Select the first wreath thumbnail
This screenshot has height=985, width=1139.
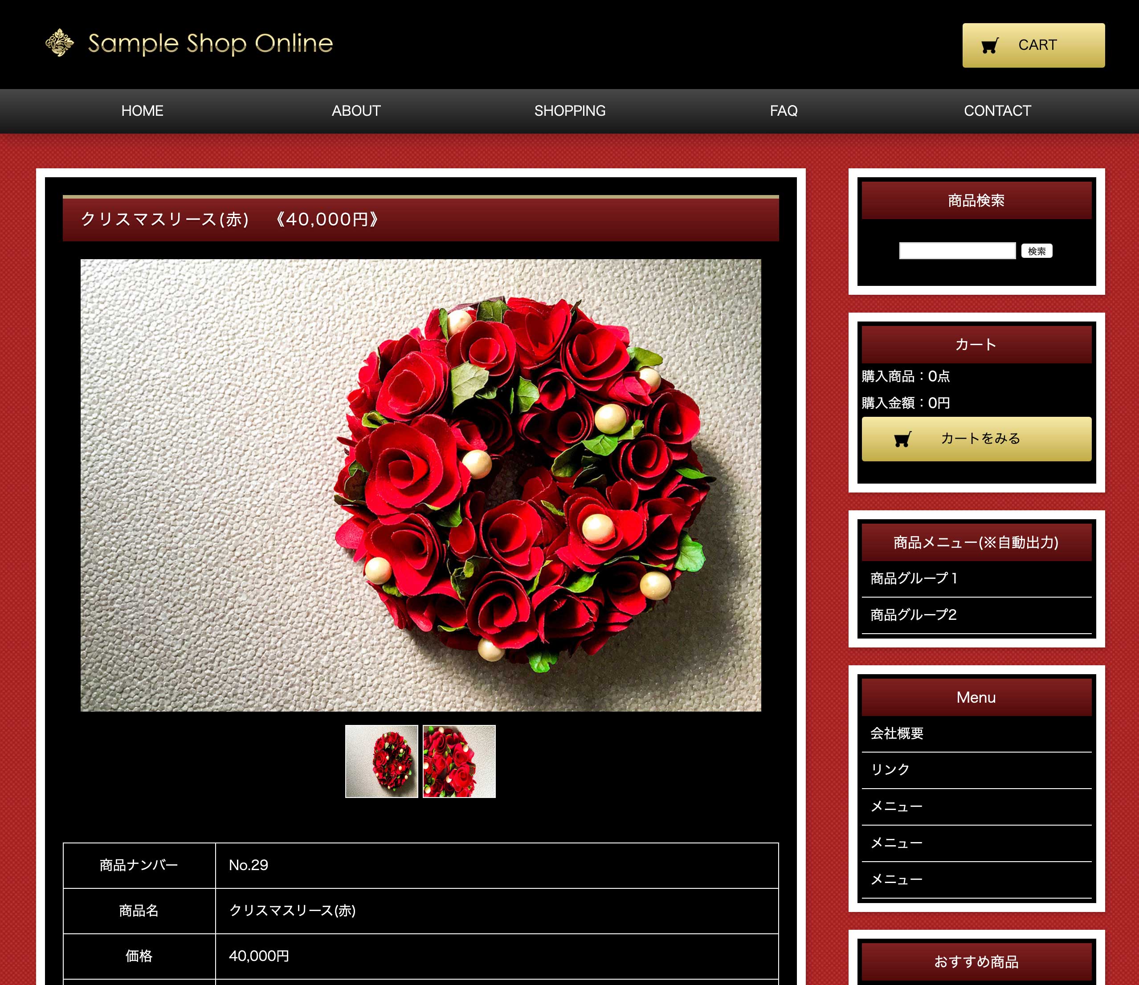[x=381, y=761]
